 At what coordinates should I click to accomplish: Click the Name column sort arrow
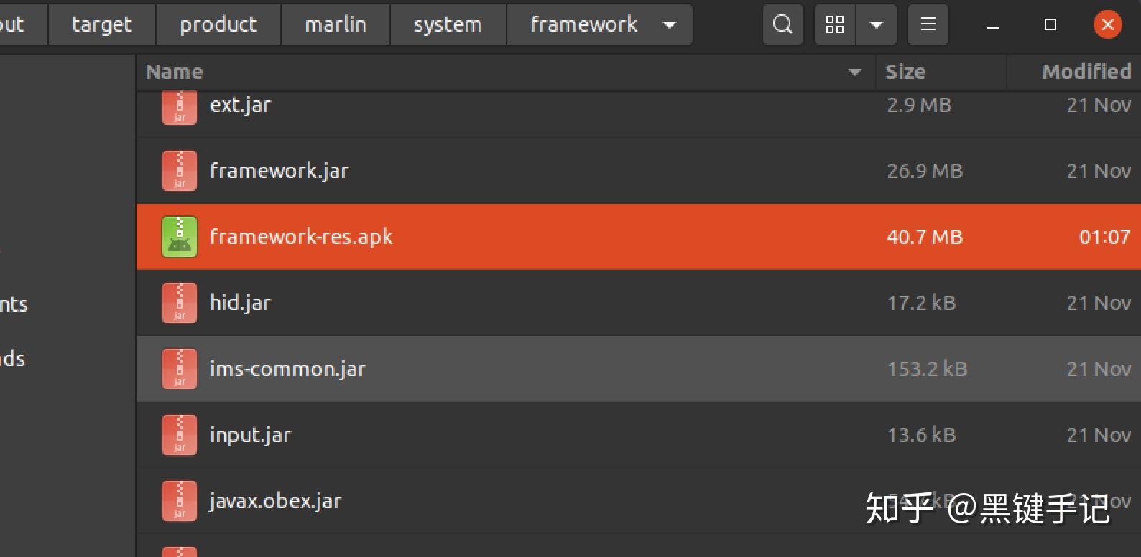point(854,72)
